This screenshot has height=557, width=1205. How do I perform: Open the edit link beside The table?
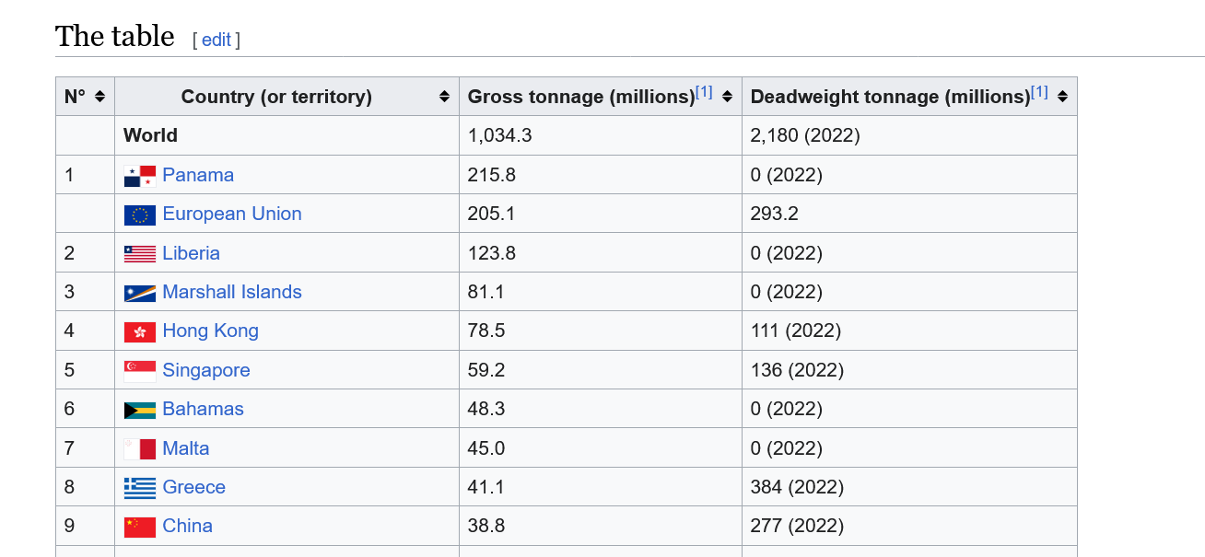click(216, 40)
